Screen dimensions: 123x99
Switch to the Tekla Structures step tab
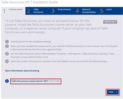pyautogui.click(x=38, y=11)
